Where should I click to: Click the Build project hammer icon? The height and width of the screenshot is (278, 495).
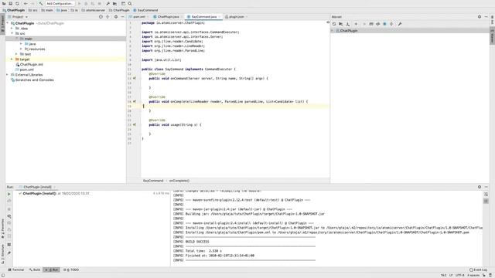point(41,3)
